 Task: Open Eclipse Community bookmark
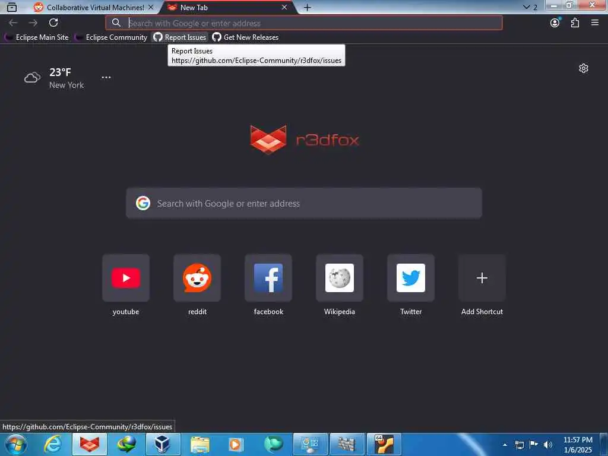(x=111, y=37)
